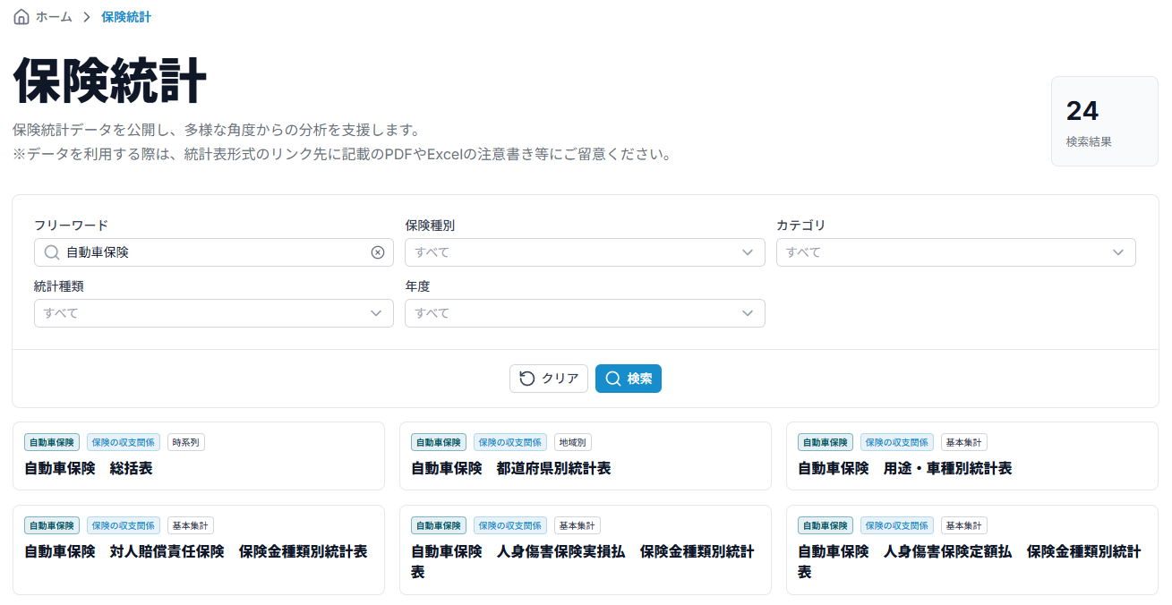Viewport: 1172px width, 605px height.
Task: Open the 自動車保険 用途・車種別統計表 card
Action: pyautogui.click(x=972, y=456)
